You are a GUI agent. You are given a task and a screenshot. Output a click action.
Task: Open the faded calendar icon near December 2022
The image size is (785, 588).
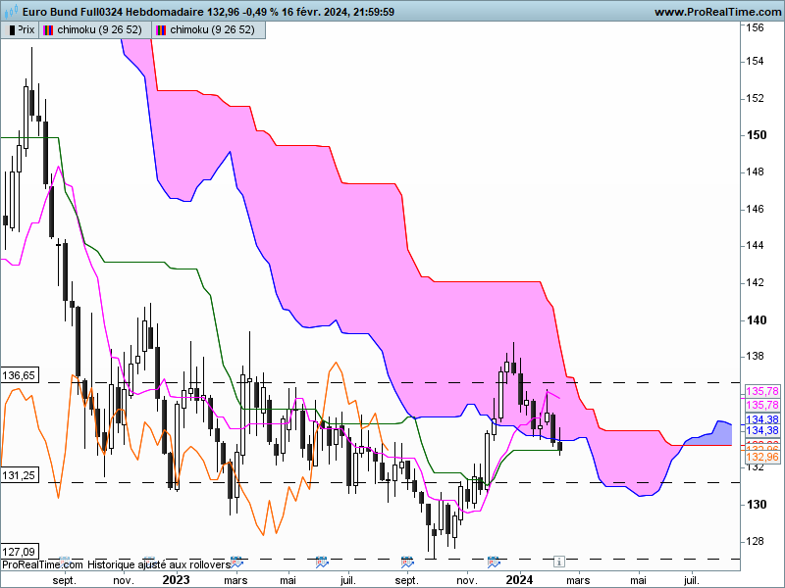click(x=149, y=560)
